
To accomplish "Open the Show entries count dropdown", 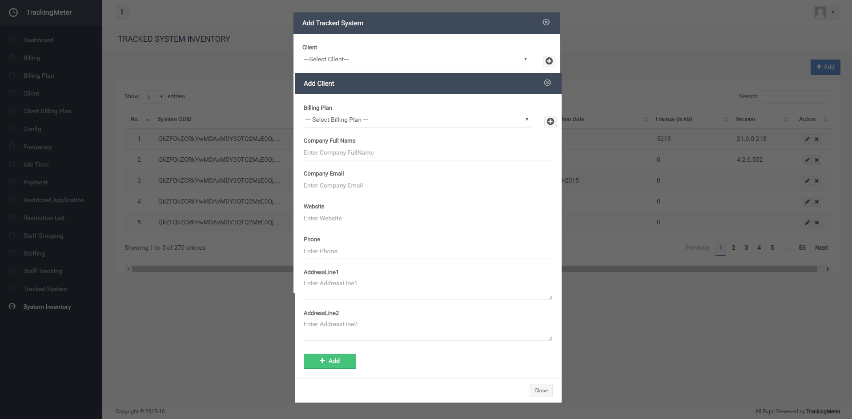I will click(x=153, y=96).
